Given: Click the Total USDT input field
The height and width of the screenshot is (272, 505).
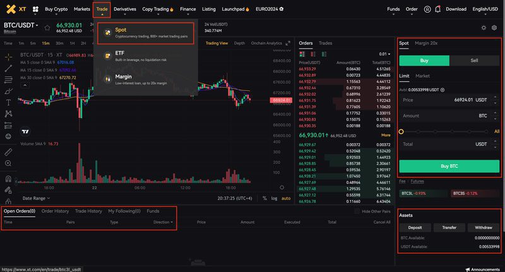Looking at the screenshot, I should click(x=449, y=145).
